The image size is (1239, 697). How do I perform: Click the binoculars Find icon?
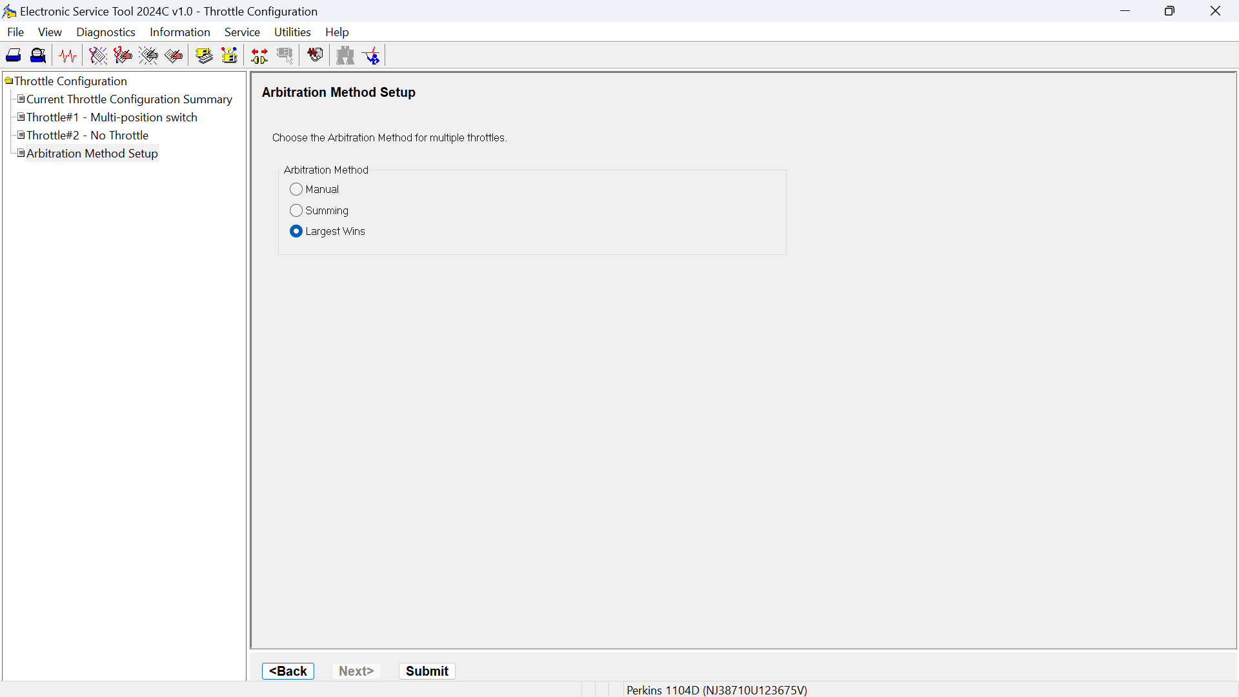[x=345, y=56]
